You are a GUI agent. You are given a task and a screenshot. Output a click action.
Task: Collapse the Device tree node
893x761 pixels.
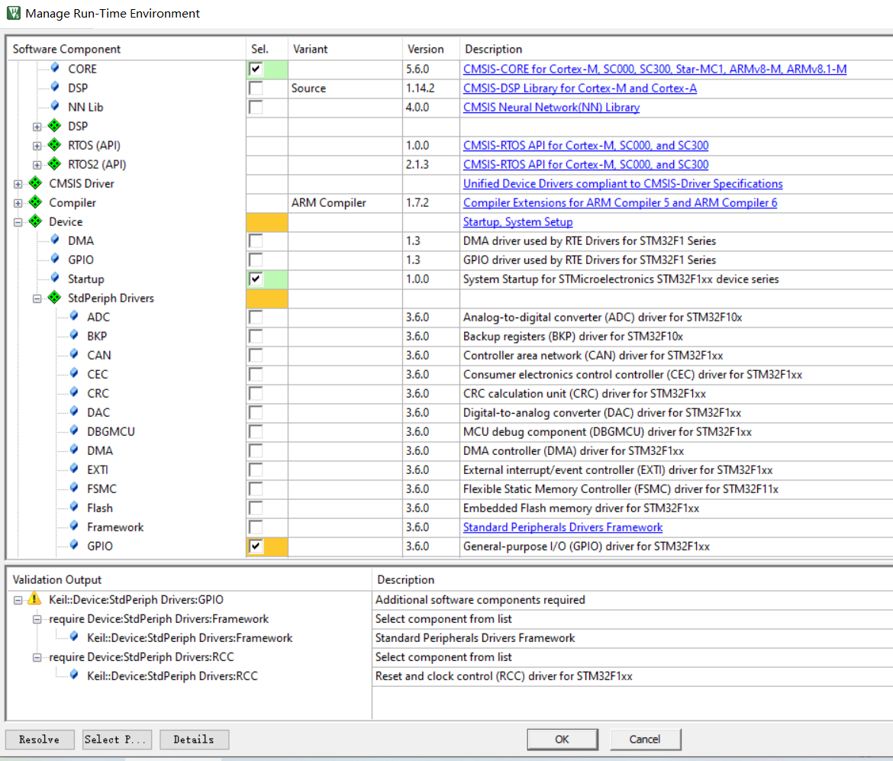tap(18, 222)
